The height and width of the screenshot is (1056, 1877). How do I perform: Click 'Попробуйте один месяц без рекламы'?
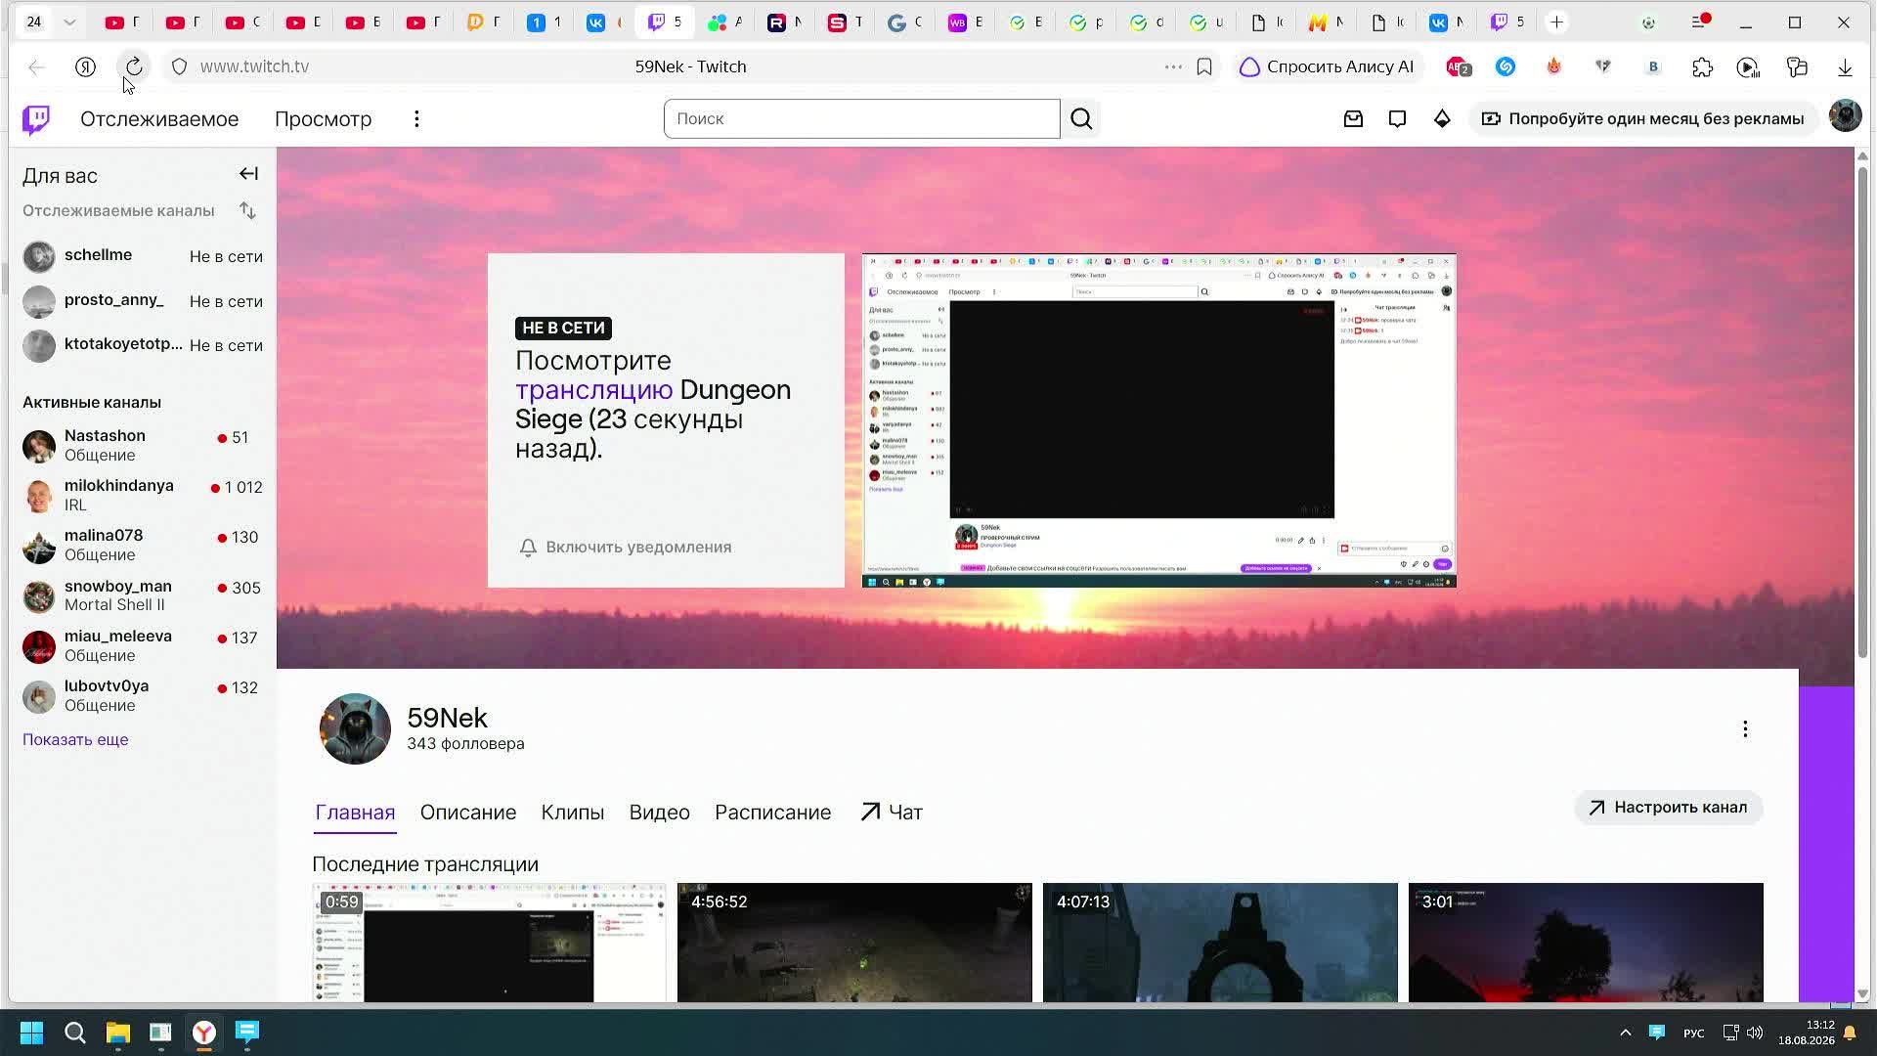[x=1642, y=119]
